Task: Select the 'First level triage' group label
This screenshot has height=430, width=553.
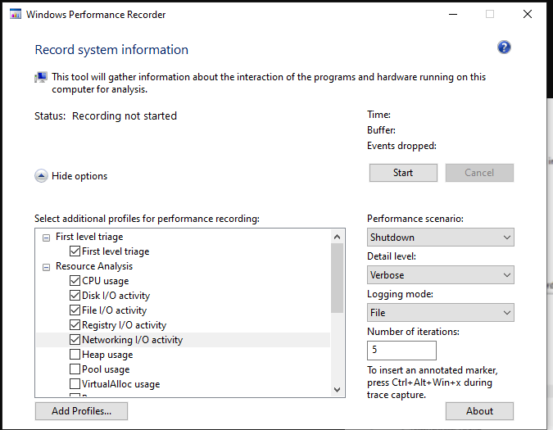Action: pos(89,237)
